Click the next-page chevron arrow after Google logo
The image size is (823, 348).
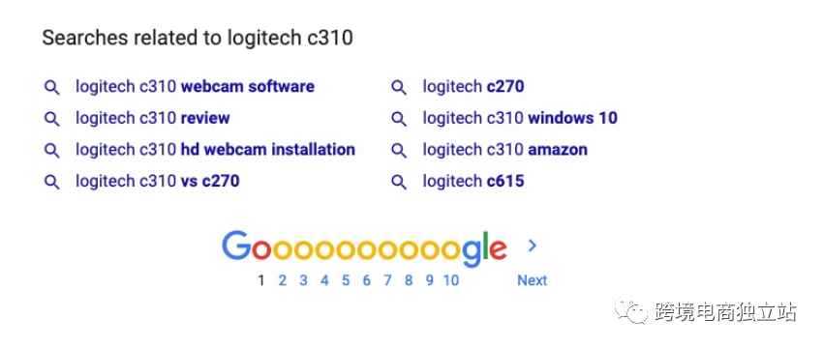click(533, 246)
